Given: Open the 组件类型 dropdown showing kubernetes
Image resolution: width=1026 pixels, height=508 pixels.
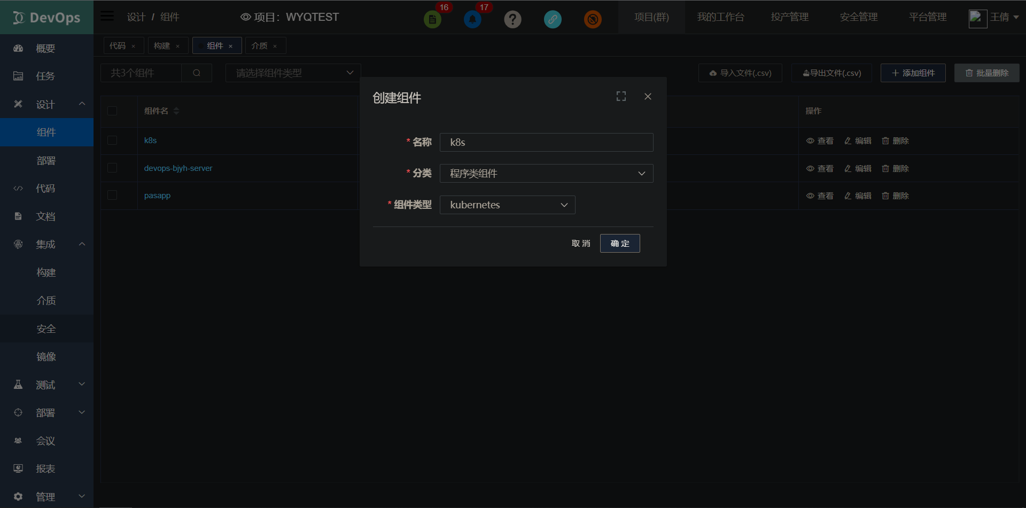Looking at the screenshot, I should coord(507,205).
